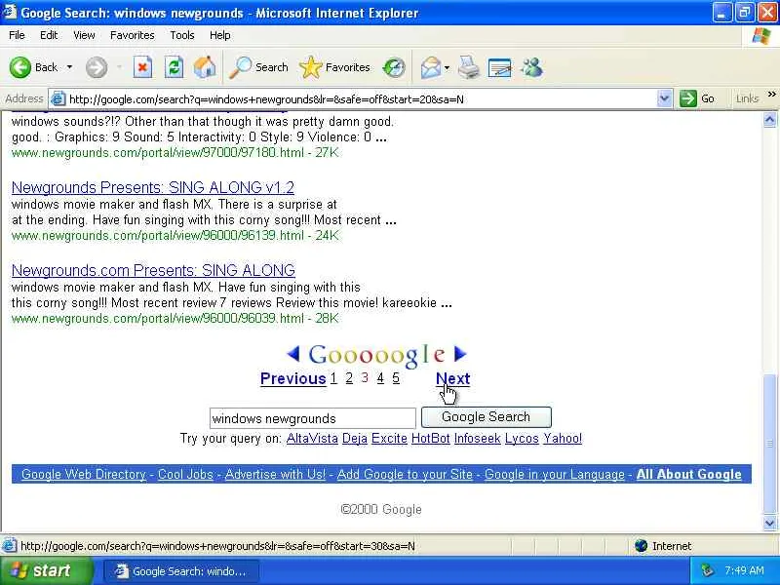The height and width of the screenshot is (585, 780).
Task: Click the system tray network icon
Action: click(708, 570)
